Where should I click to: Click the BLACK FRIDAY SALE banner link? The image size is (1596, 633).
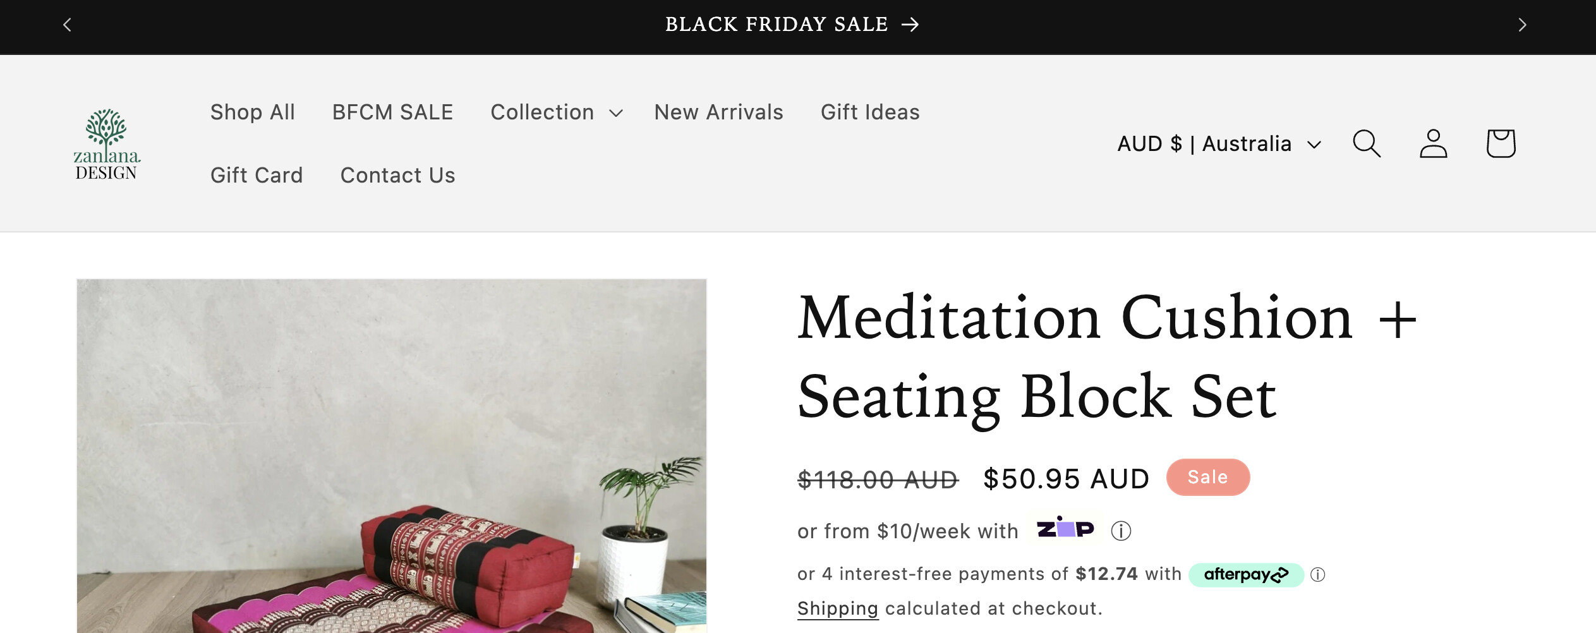click(x=792, y=25)
